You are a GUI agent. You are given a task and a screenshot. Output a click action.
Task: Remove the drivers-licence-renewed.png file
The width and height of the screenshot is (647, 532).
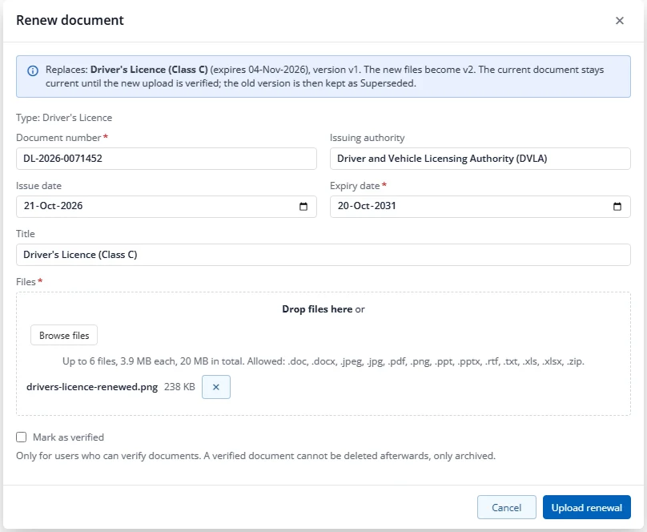click(216, 387)
